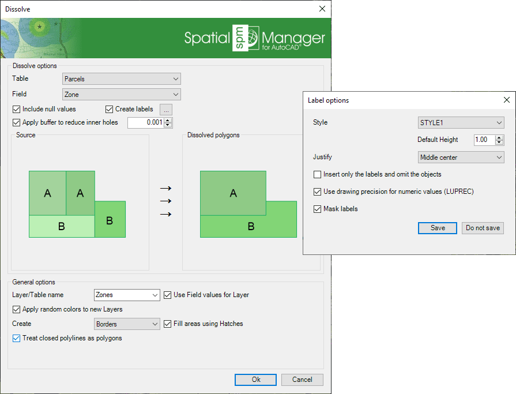Disable Create labels

[x=109, y=109]
